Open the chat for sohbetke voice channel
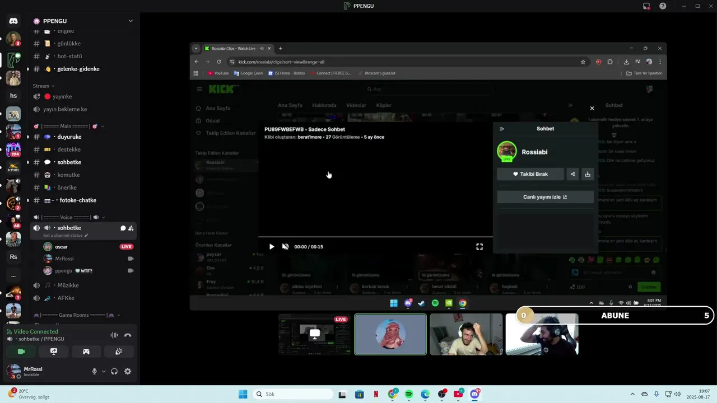717x403 pixels. tap(123, 228)
